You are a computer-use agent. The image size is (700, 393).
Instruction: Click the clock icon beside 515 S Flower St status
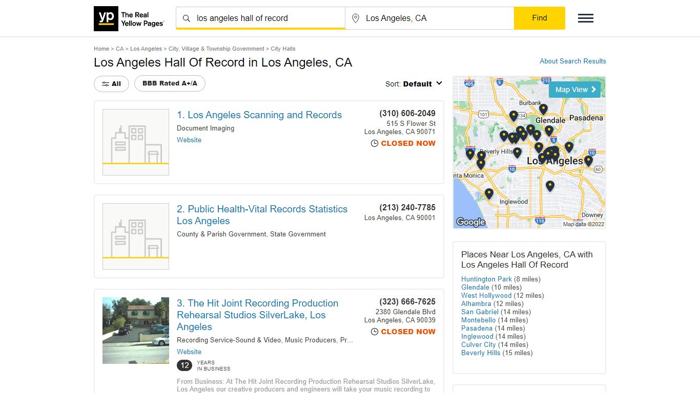pos(375,144)
